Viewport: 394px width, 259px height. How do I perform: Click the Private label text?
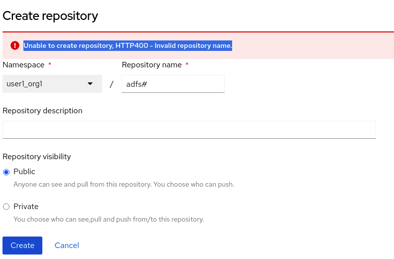point(26,207)
